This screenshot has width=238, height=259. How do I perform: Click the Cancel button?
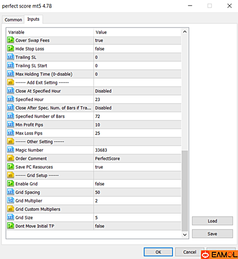[x=190, y=252]
